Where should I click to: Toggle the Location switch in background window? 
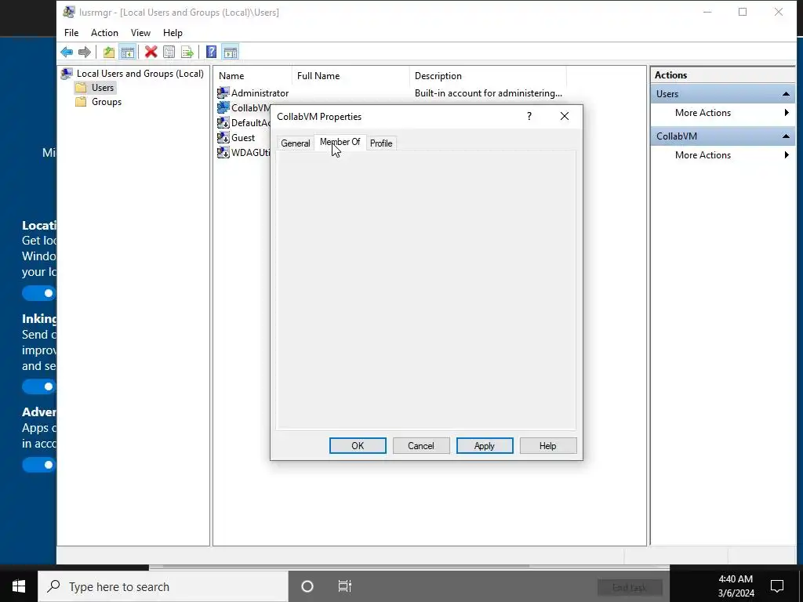click(39, 293)
